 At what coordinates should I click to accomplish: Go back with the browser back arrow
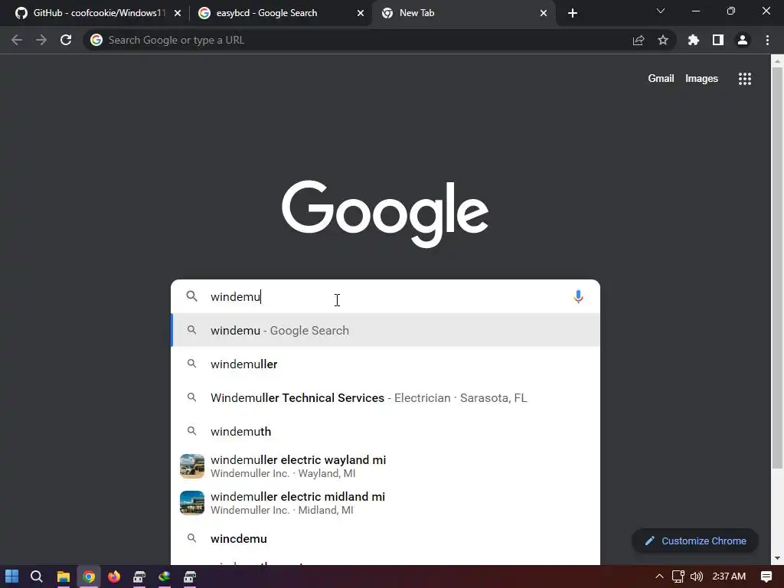pyautogui.click(x=17, y=40)
